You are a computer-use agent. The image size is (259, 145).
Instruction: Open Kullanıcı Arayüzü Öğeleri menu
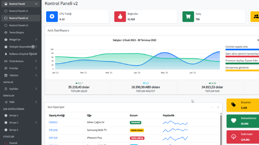[x=21, y=54]
